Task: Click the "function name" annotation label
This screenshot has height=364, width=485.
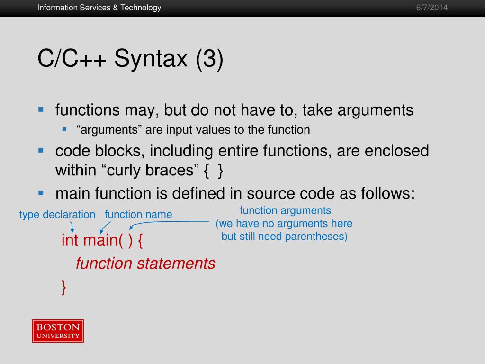Action: click(138, 215)
